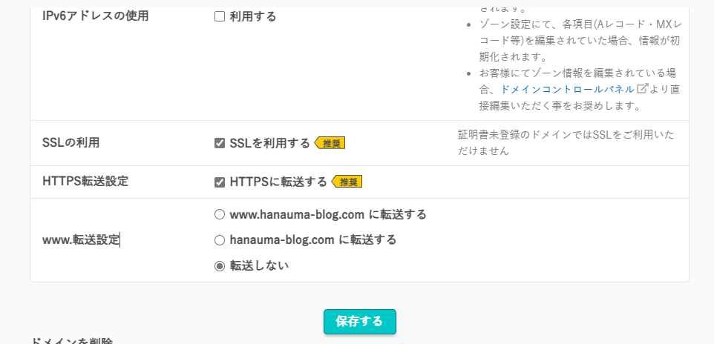Uncheck the SSLを利用する checkbox

pos(220,143)
